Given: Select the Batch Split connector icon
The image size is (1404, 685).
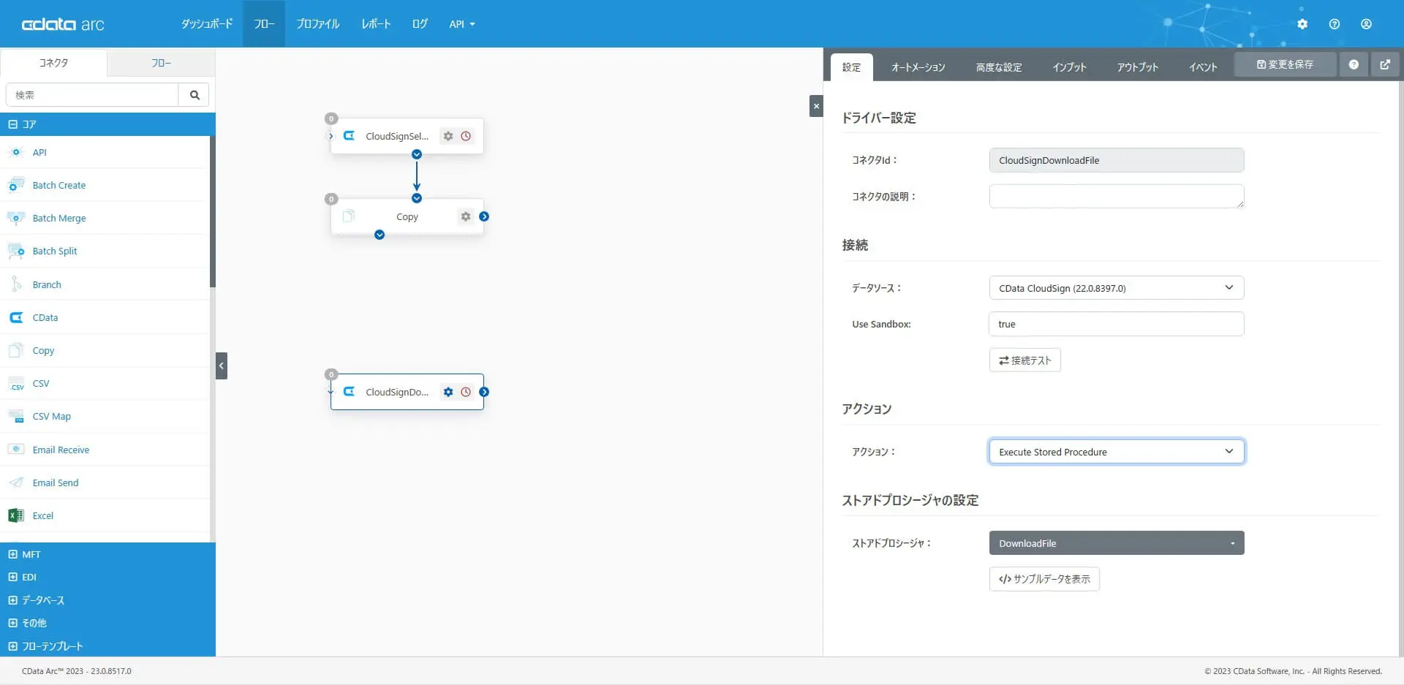Looking at the screenshot, I should [x=15, y=251].
